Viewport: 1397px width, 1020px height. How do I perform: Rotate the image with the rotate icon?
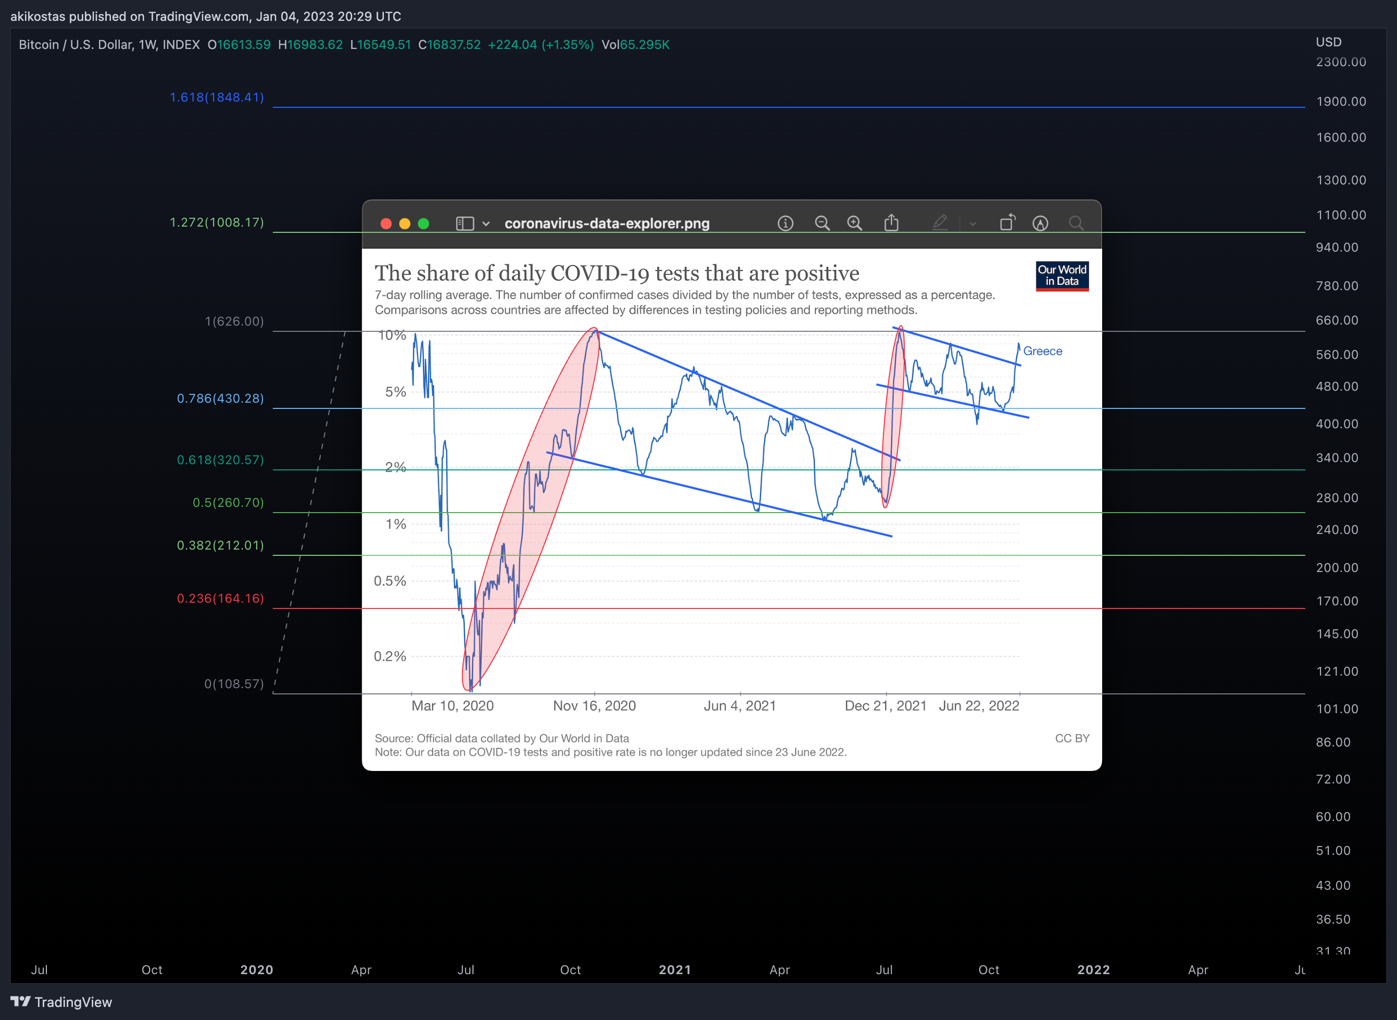1007,222
